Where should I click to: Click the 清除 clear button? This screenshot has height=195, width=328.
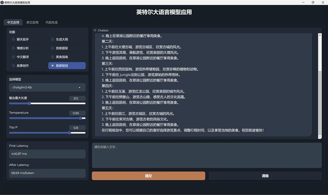(265, 176)
